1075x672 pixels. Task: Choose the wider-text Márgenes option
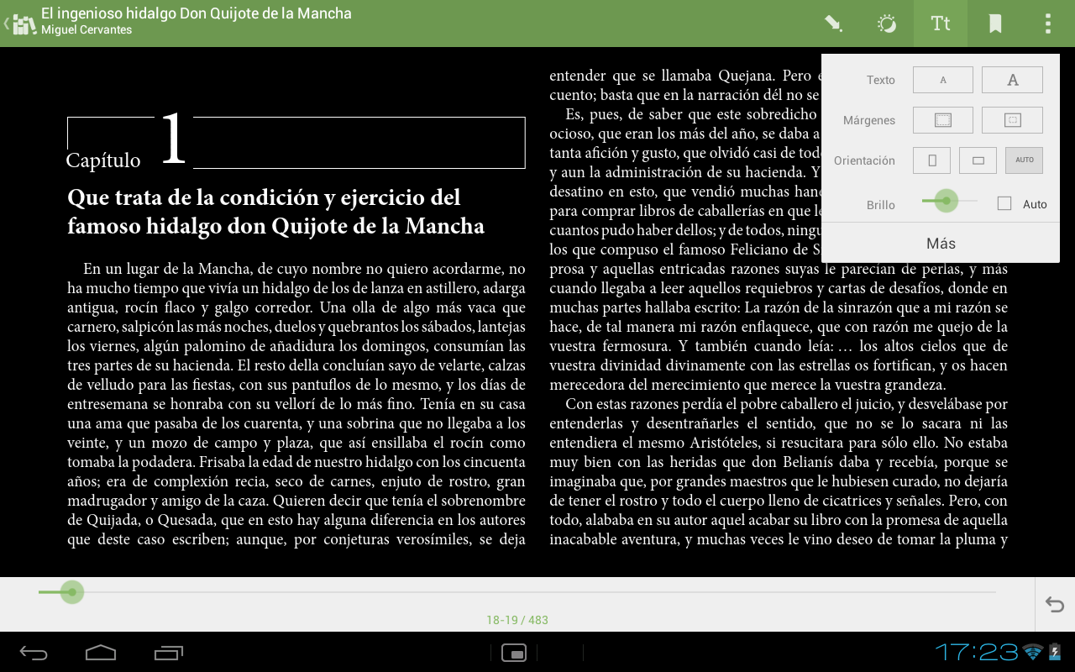tap(943, 120)
